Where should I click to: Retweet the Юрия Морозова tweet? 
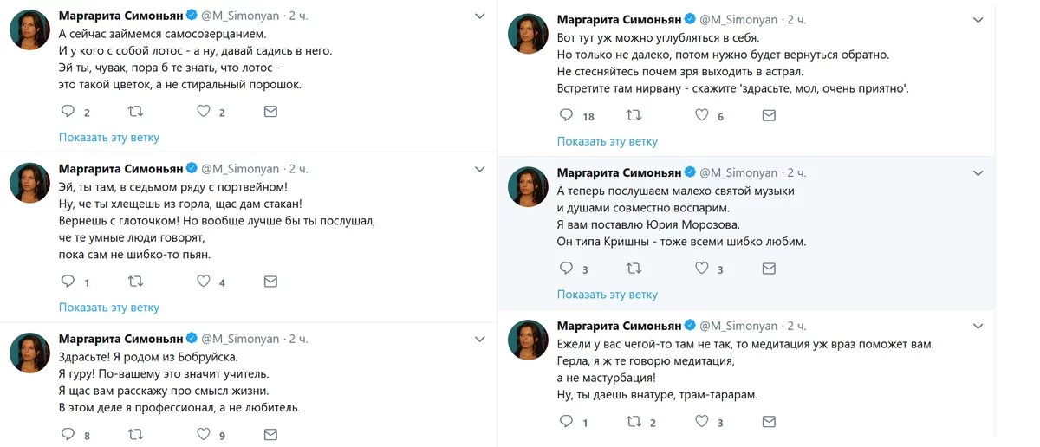(634, 269)
